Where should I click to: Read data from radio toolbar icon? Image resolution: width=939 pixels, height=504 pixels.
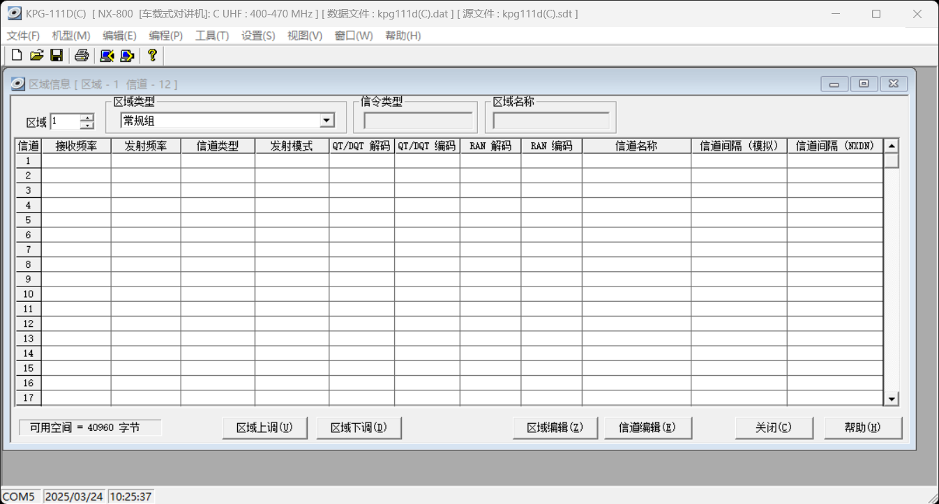click(x=107, y=56)
